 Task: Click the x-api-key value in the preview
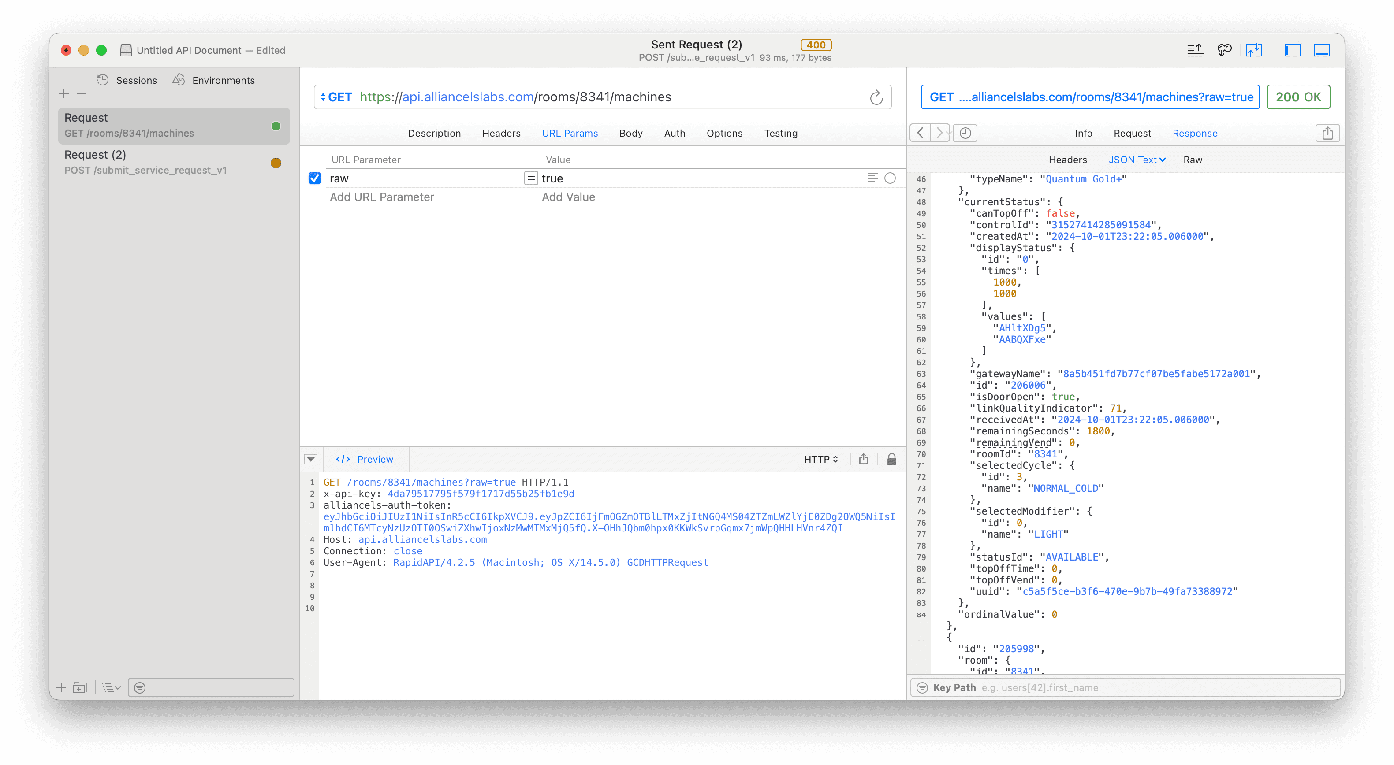(481, 494)
